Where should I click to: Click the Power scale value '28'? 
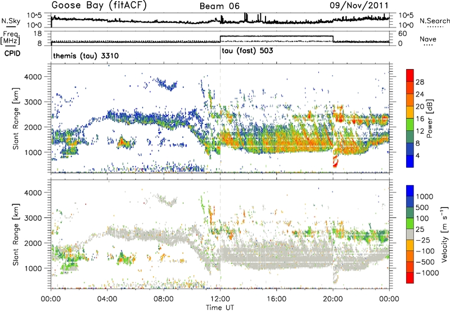pos(420,82)
